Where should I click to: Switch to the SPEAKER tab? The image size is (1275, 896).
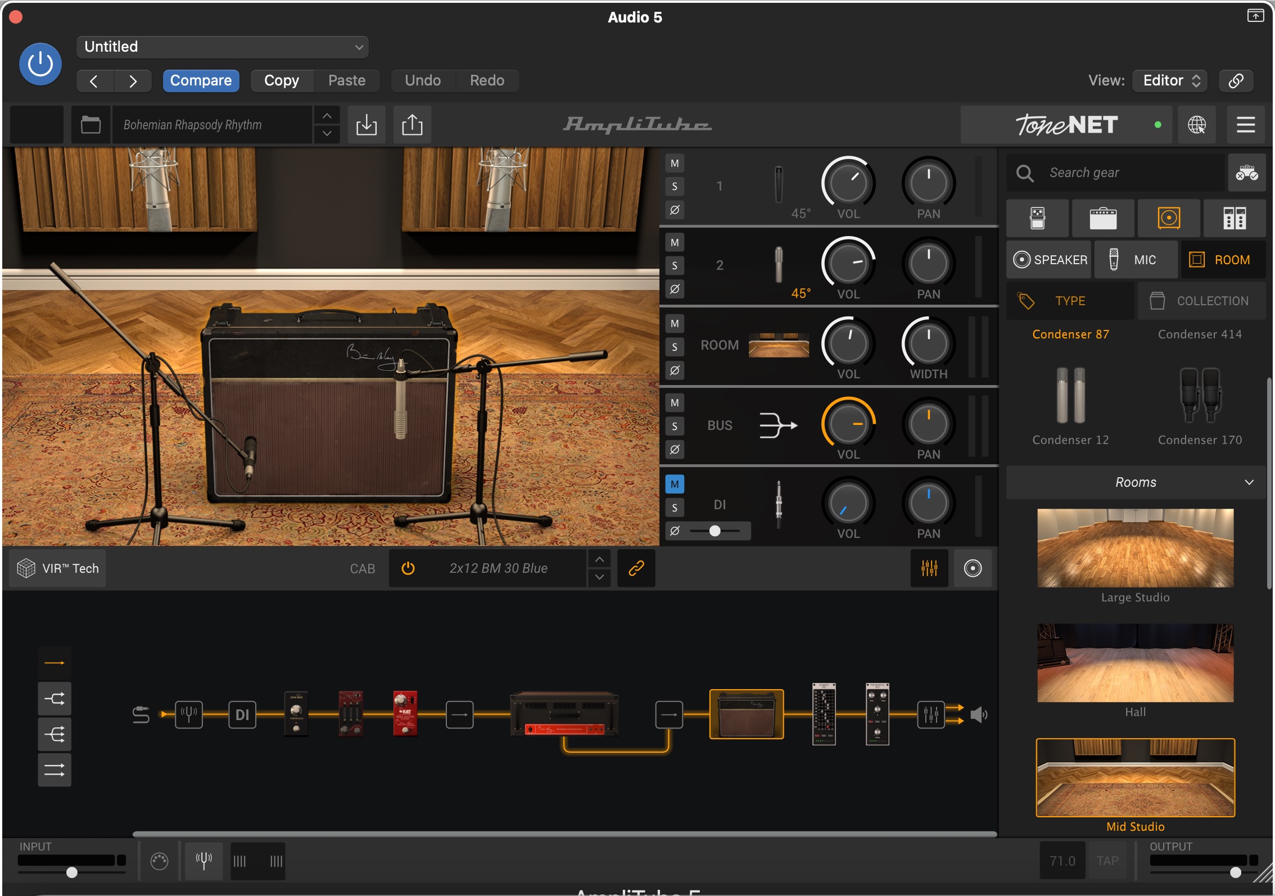(1049, 260)
